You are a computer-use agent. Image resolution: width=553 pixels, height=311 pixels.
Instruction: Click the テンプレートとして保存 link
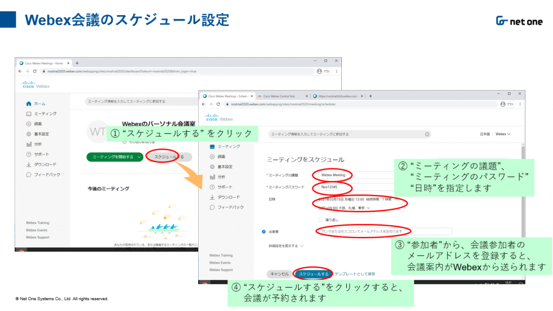[355, 274]
